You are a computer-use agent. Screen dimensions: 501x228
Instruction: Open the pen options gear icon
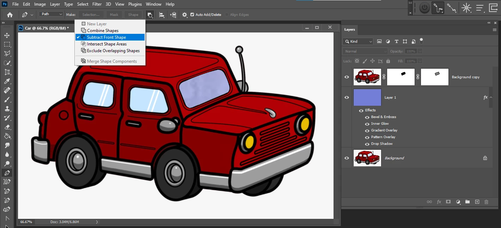185,15
